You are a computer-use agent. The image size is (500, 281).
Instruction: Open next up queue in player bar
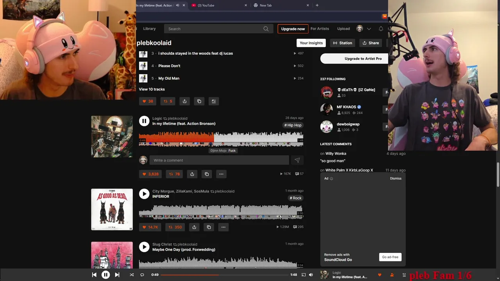tap(404, 275)
